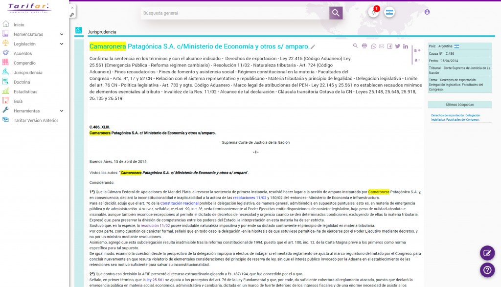Image resolution: width=501 pixels, height=287 pixels.
Task: Click the Doctrina icon
Action: [5, 82]
